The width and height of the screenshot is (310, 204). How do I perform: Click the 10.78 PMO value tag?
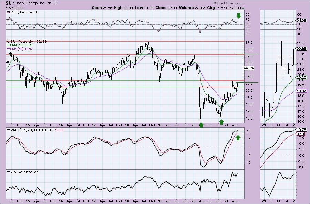pos(301,130)
